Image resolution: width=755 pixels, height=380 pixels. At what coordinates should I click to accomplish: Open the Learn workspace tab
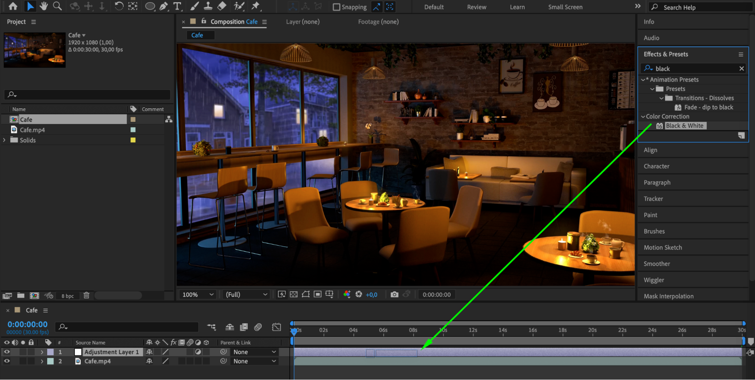point(517,7)
